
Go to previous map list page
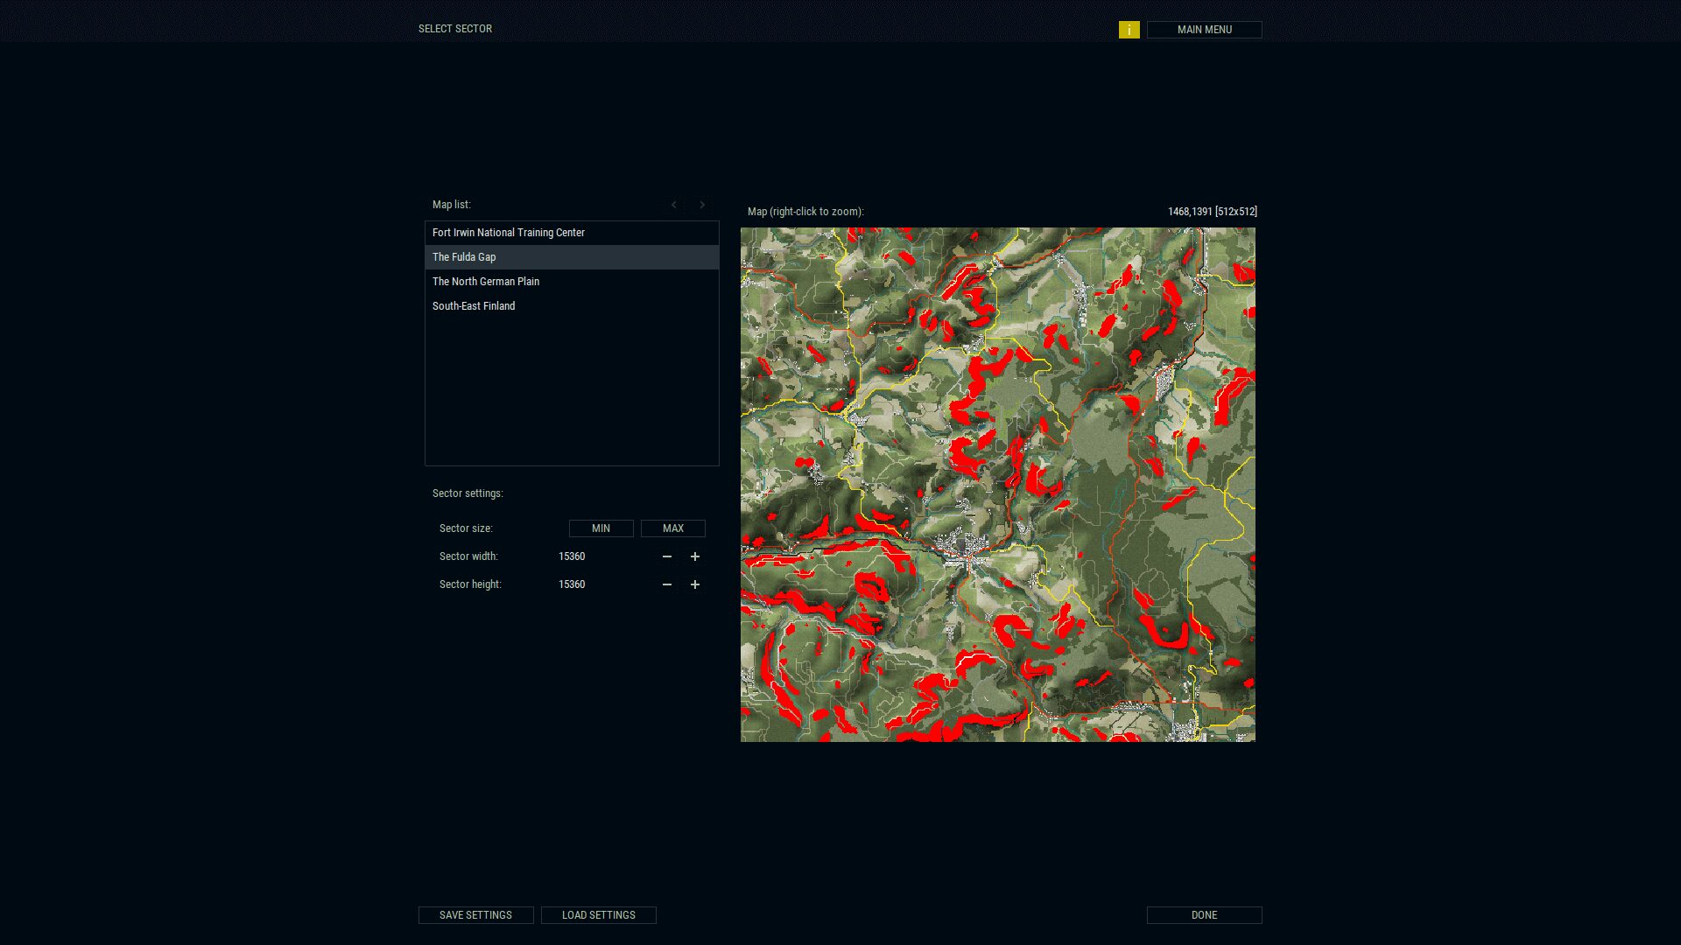tap(673, 205)
